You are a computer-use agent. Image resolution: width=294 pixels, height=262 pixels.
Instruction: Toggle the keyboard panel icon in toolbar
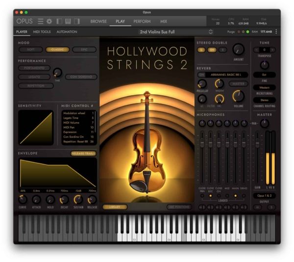click(x=68, y=21)
